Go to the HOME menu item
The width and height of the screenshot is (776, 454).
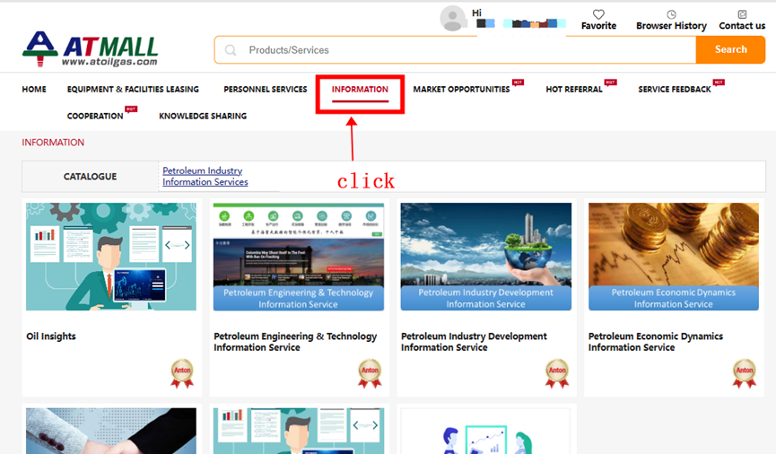pos(34,90)
